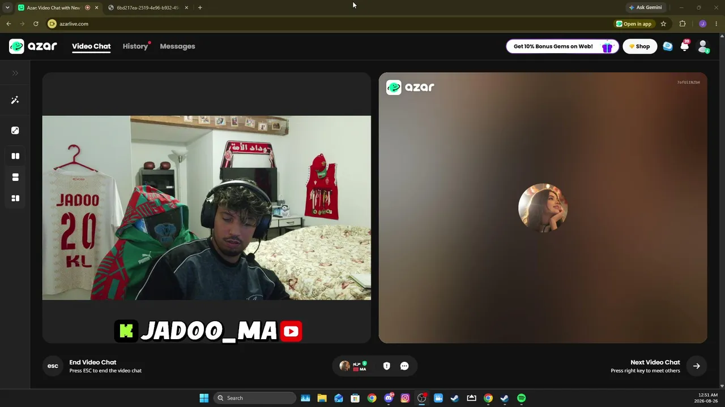
Task: Open the blue gems balance icon
Action: tap(668, 46)
